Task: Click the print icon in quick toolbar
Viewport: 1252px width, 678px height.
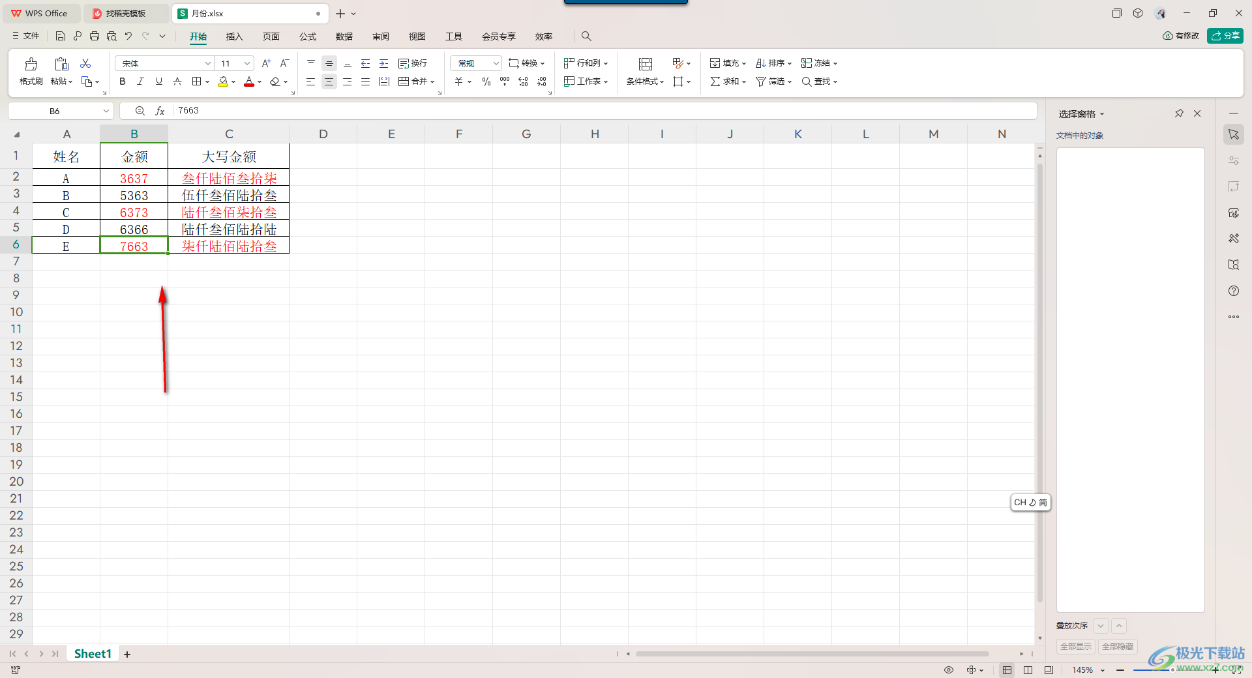Action: tap(95, 37)
